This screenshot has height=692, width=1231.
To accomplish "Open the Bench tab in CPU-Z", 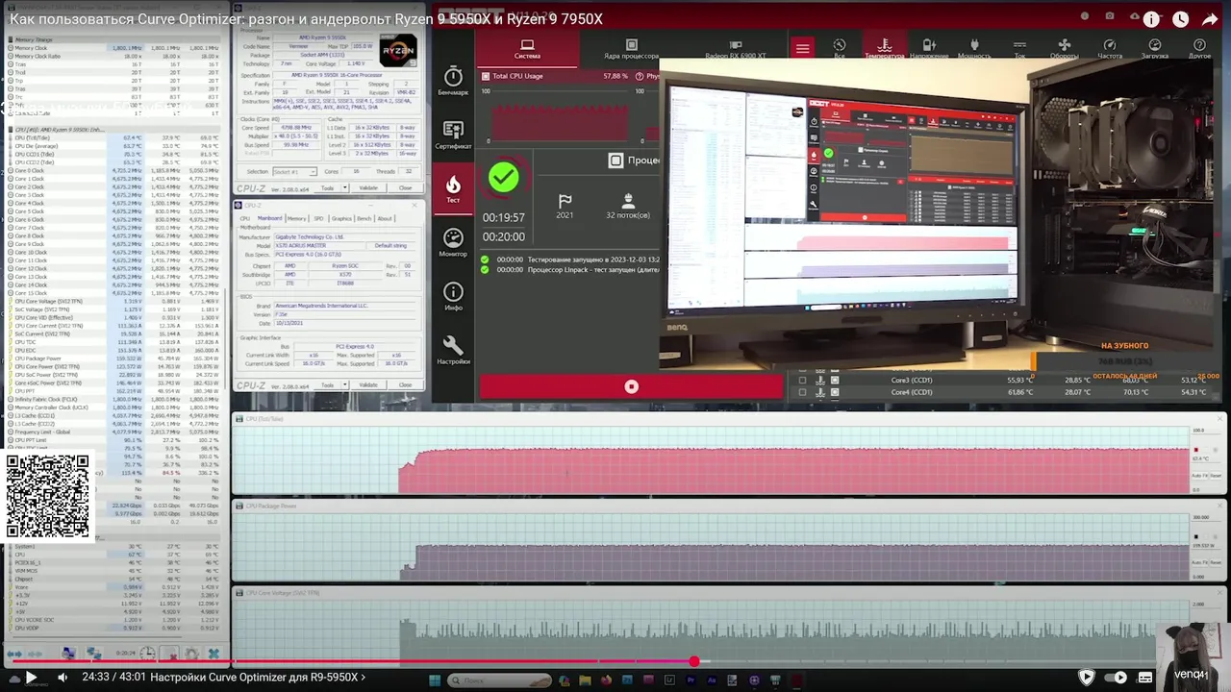I will coord(364,218).
